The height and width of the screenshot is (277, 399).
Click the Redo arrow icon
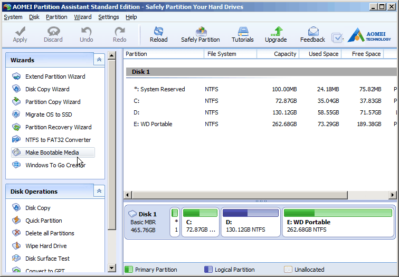point(120,31)
